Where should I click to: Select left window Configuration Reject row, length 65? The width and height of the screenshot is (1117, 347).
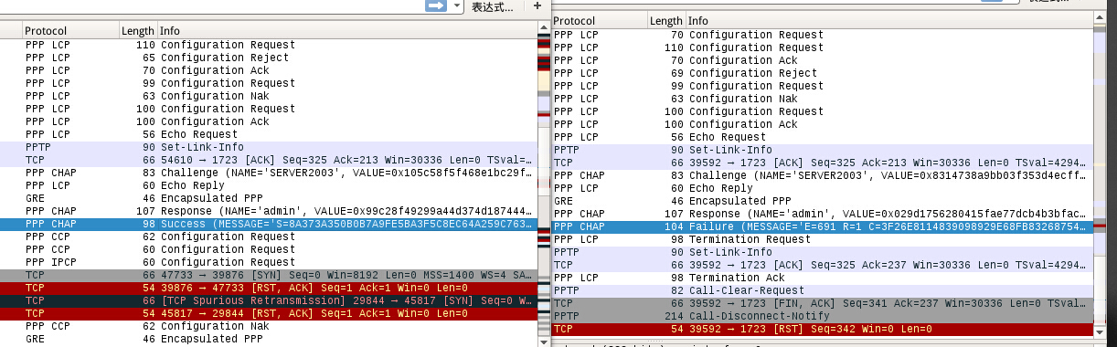click(x=269, y=58)
